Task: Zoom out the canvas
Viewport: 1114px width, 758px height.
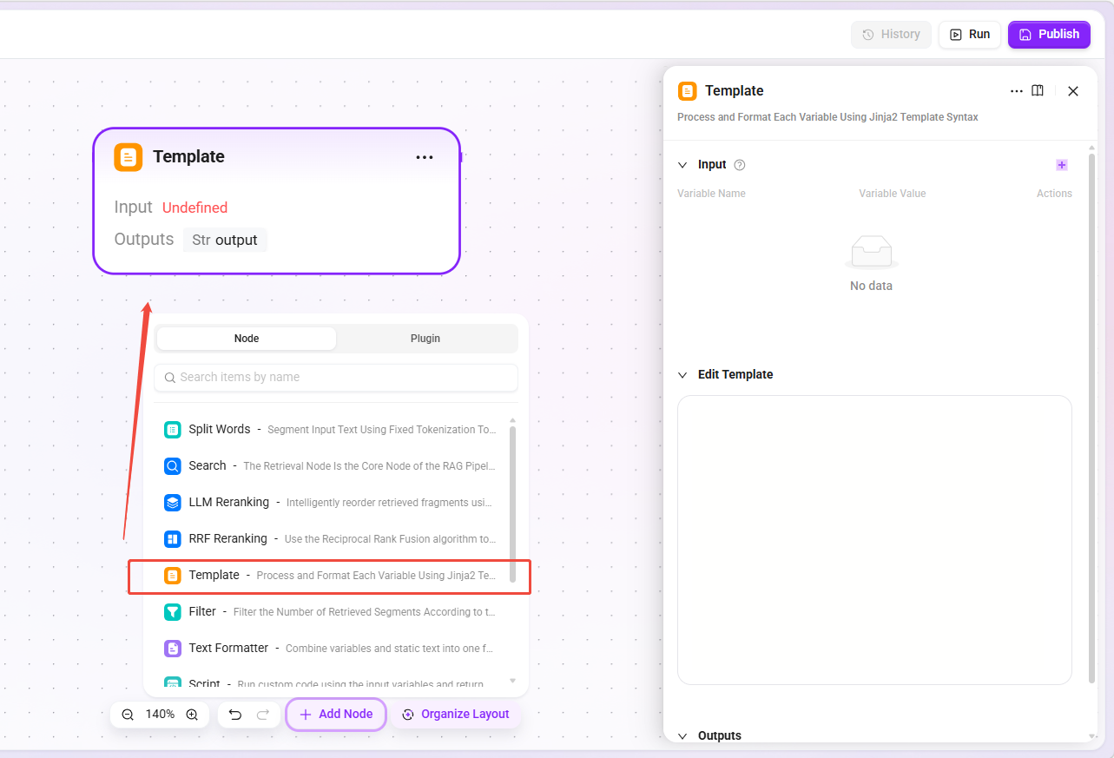Action: pos(128,715)
